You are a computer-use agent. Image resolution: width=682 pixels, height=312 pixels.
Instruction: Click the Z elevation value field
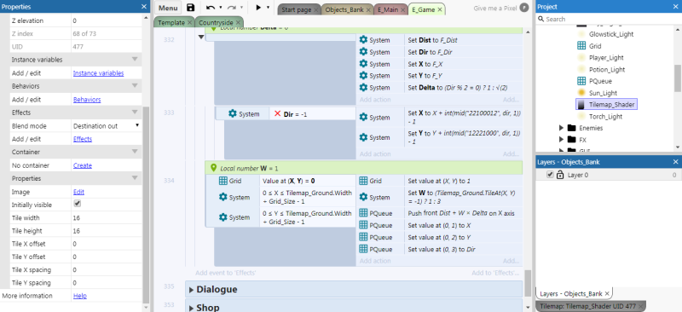click(x=106, y=20)
